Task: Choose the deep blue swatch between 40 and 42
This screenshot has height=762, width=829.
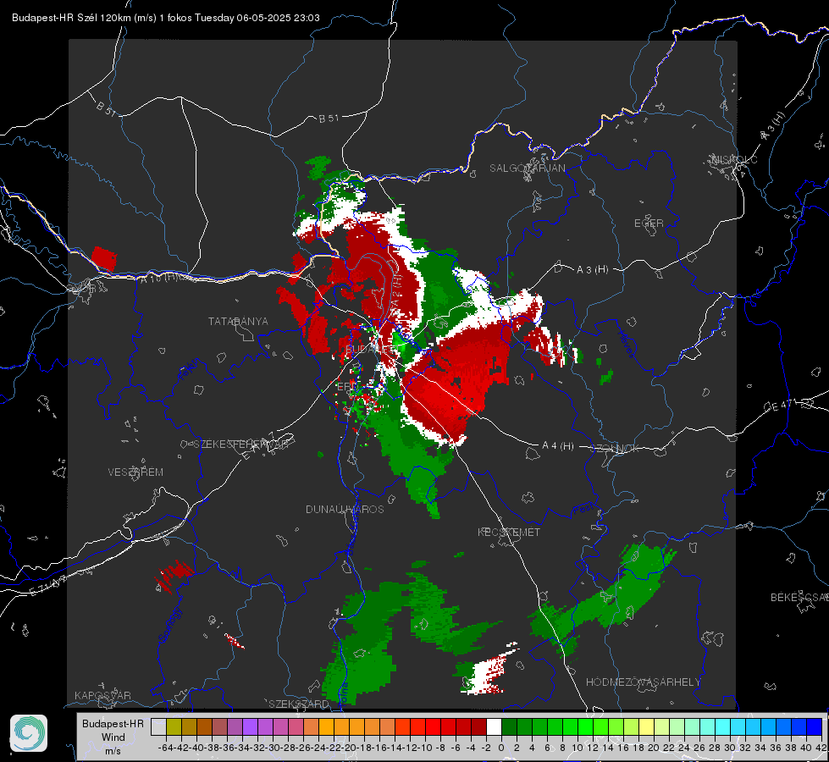Action: point(815,726)
